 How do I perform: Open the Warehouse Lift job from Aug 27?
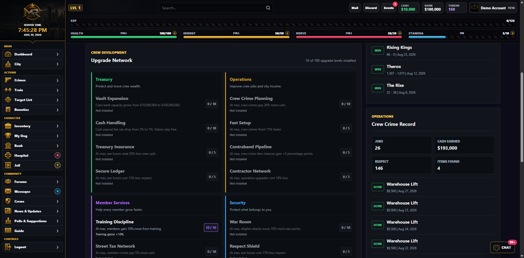click(433, 187)
